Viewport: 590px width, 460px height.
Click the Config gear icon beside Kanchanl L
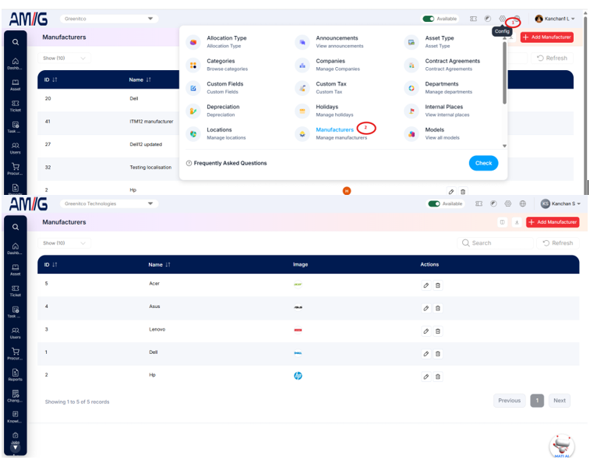(502, 19)
